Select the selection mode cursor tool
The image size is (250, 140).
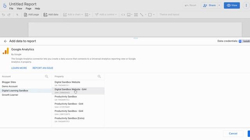[x=17, y=15]
